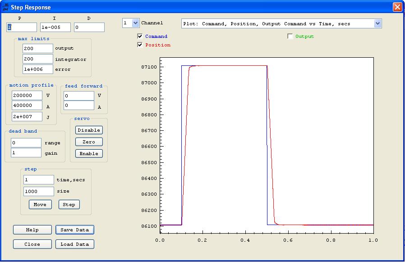Click Save Data button

click(x=75, y=230)
